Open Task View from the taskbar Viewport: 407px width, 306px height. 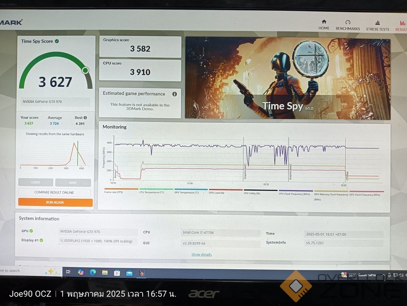(68, 272)
